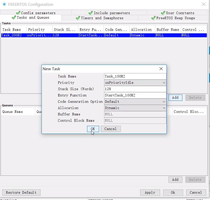Click the osPriorit... cell of Task_200HZ

[40, 35]
